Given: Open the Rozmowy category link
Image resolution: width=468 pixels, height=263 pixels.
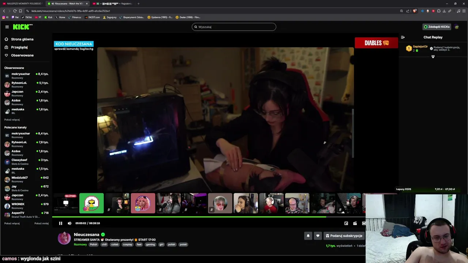Looking at the screenshot, I should click(x=80, y=244).
